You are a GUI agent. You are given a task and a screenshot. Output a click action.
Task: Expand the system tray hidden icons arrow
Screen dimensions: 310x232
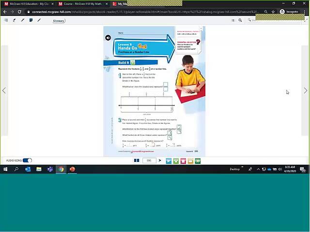point(258,170)
